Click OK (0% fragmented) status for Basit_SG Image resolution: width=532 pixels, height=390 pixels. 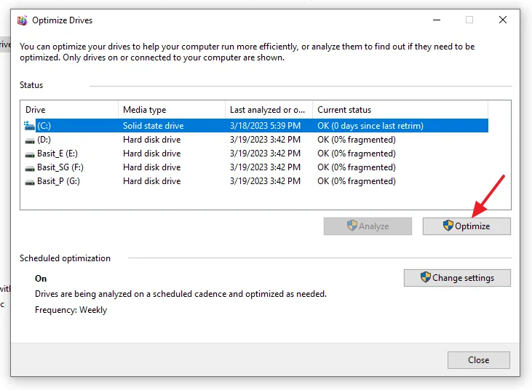357,167
